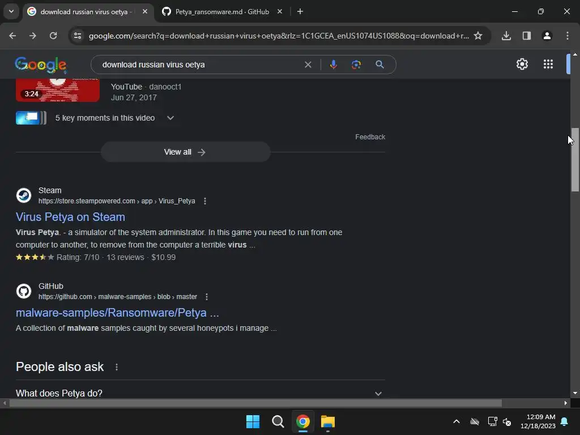The height and width of the screenshot is (435, 580).
Task: Click the View all videos button
Action: pyautogui.click(x=186, y=152)
